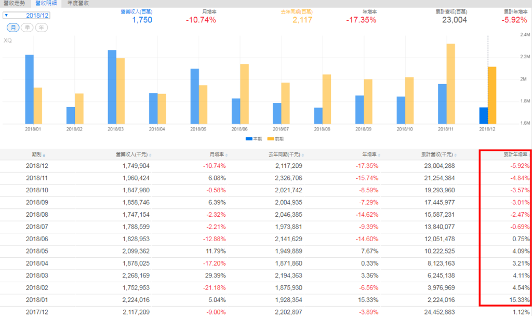
Task: Select the 營收明細 tab
Action: click(46, 3)
